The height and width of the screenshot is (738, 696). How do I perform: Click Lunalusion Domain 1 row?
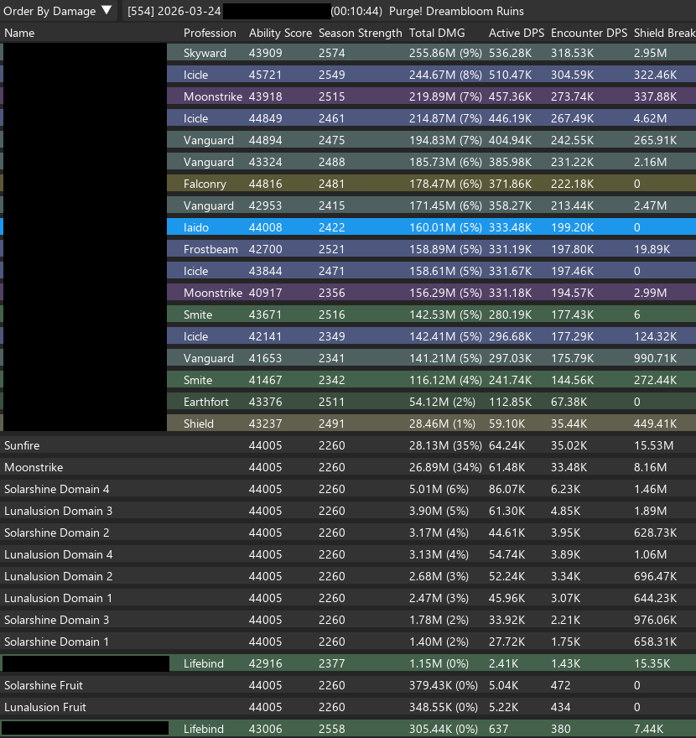[x=348, y=598]
